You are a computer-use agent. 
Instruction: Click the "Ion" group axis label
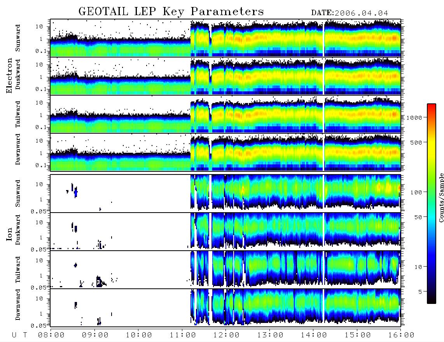(9, 234)
